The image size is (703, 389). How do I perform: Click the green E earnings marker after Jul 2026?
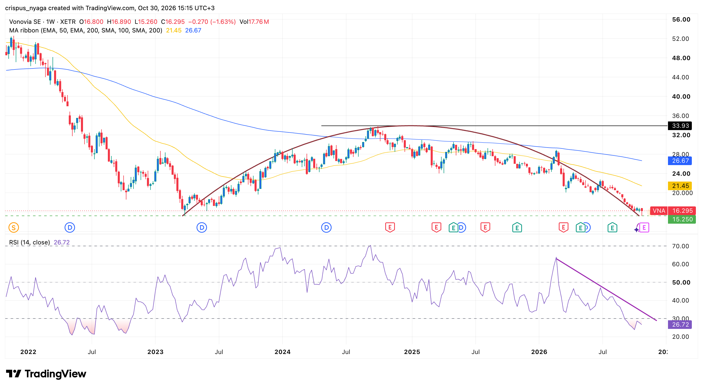(x=612, y=227)
